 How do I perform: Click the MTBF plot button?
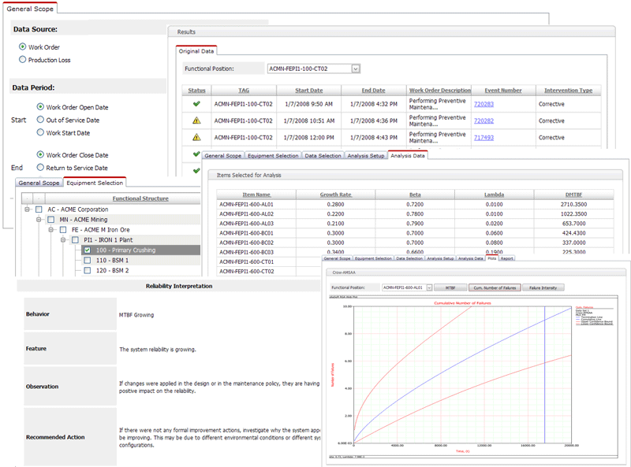pyautogui.click(x=450, y=287)
